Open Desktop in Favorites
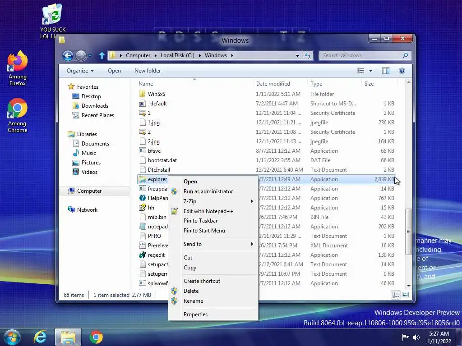462x346 pixels. coord(87,96)
